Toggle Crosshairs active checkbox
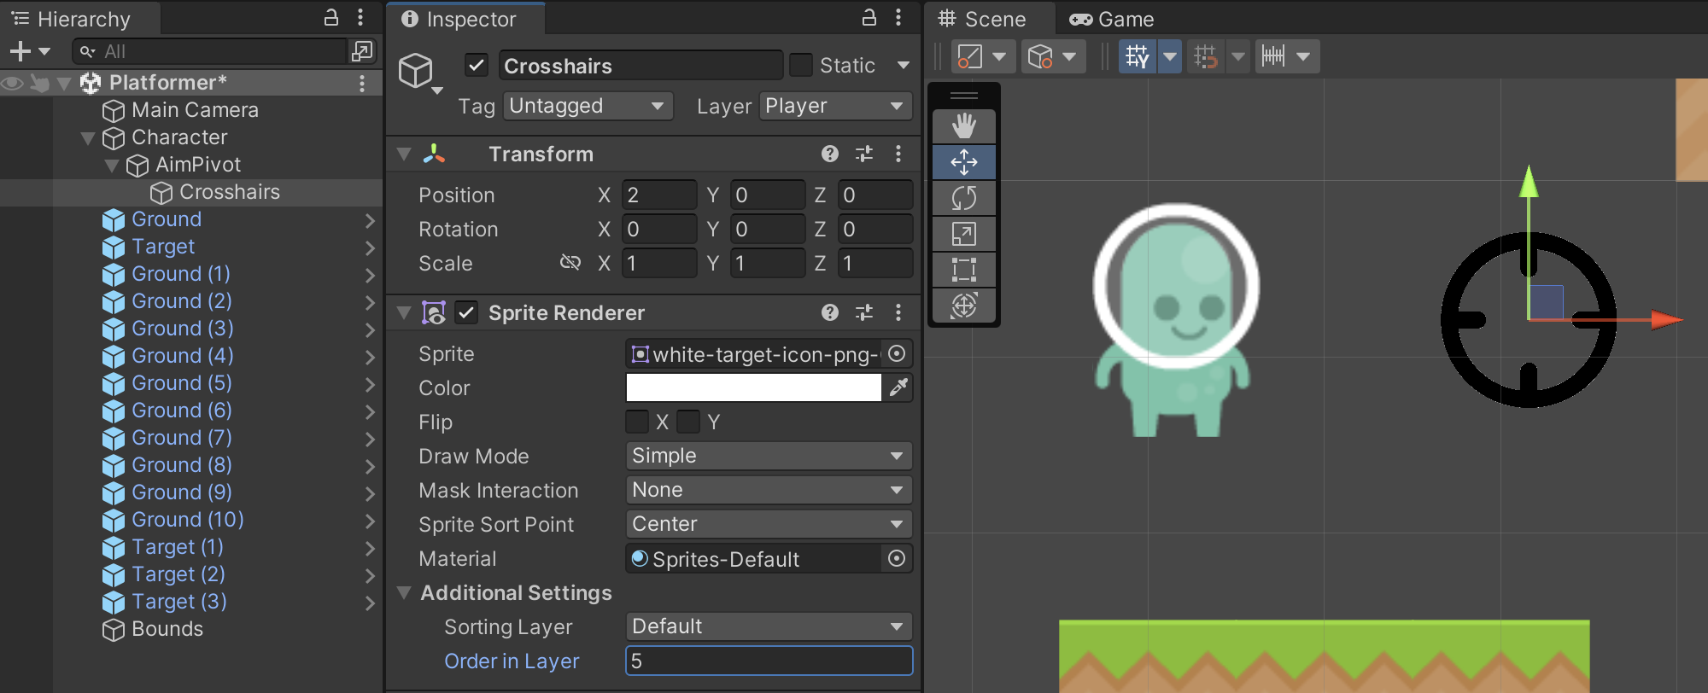1708x693 pixels. point(477,65)
